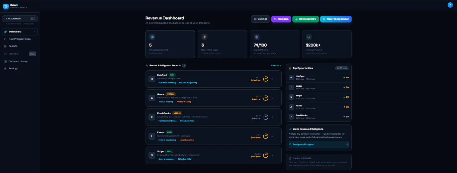Image resolution: width=457 pixels, height=173 pixels.
Task: Click the user avatar F in header
Action: pyautogui.click(x=450, y=5)
